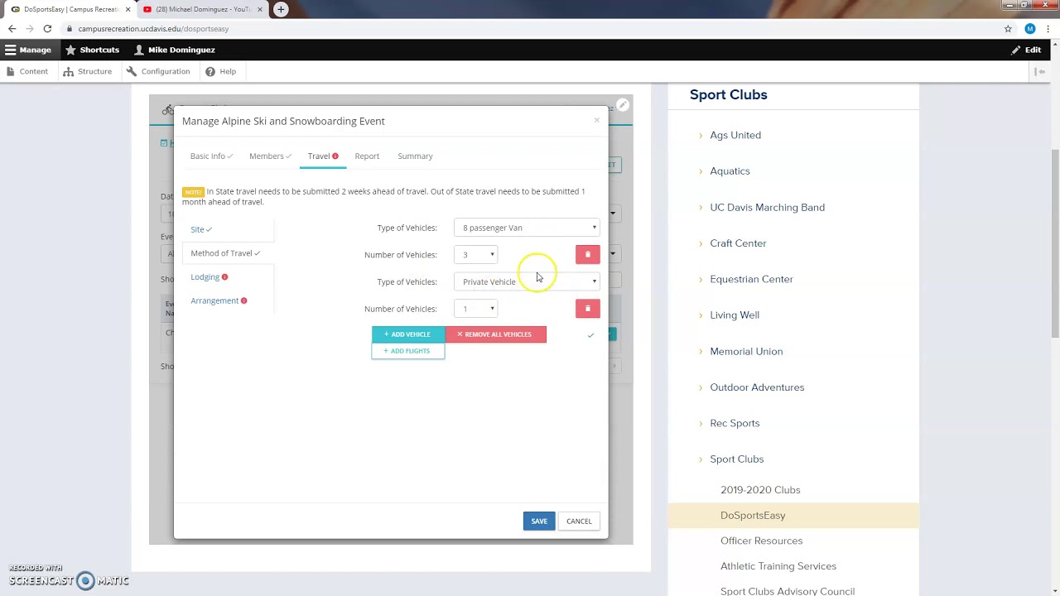This screenshot has height=596, width=1060.
Task: Switch to the Basic Info tab
Action: pyautogui.click(x=211, y=156)
